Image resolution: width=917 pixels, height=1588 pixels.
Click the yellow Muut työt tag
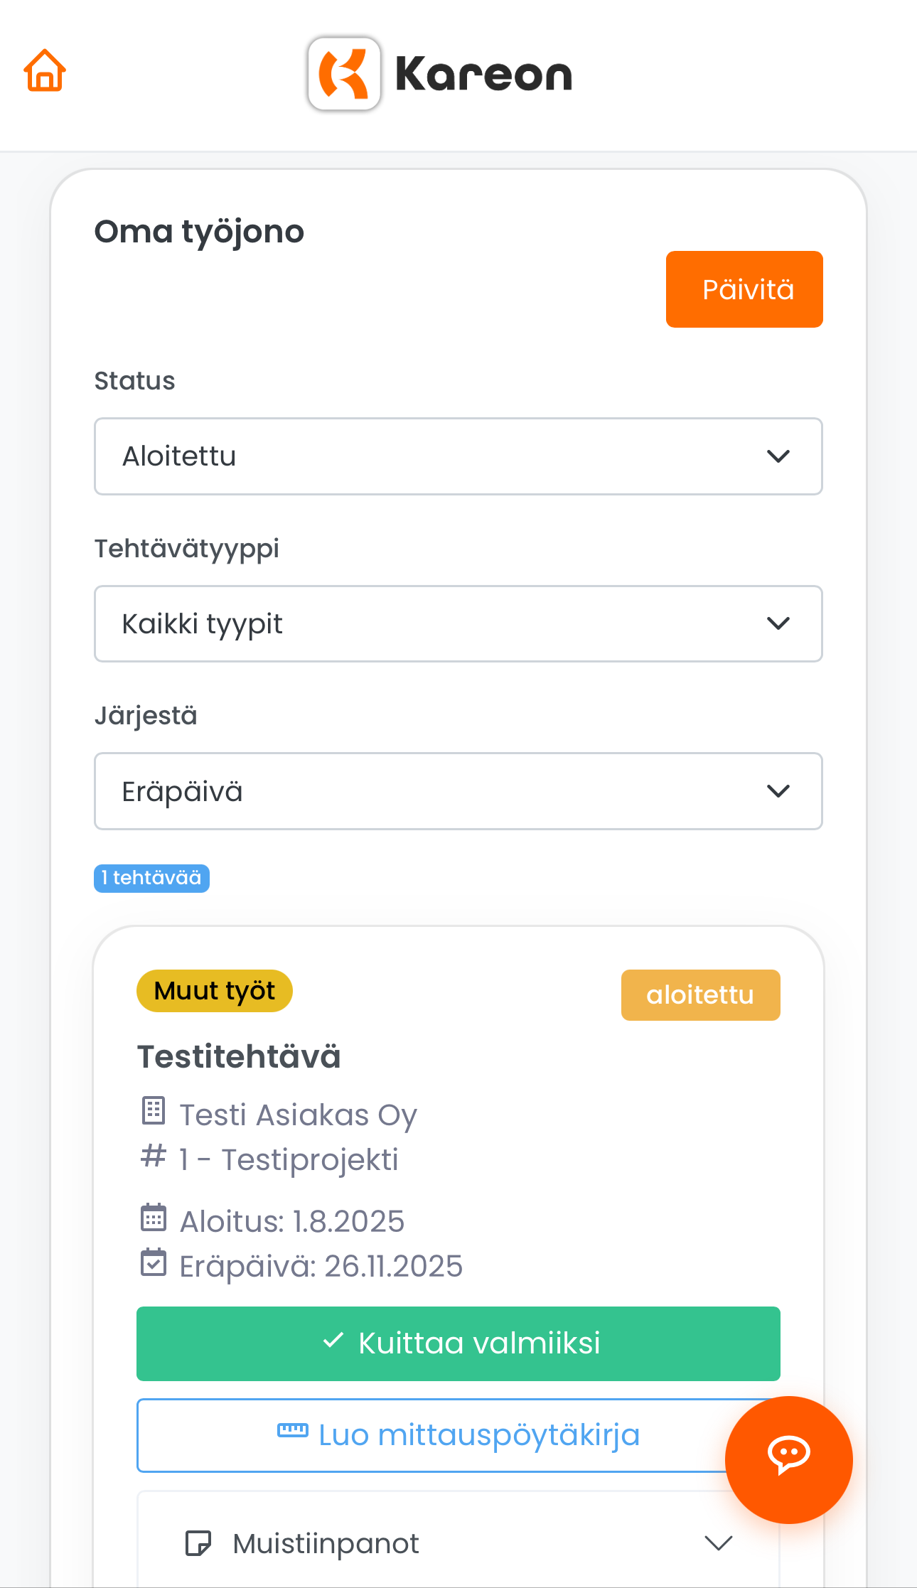(215, 991)
